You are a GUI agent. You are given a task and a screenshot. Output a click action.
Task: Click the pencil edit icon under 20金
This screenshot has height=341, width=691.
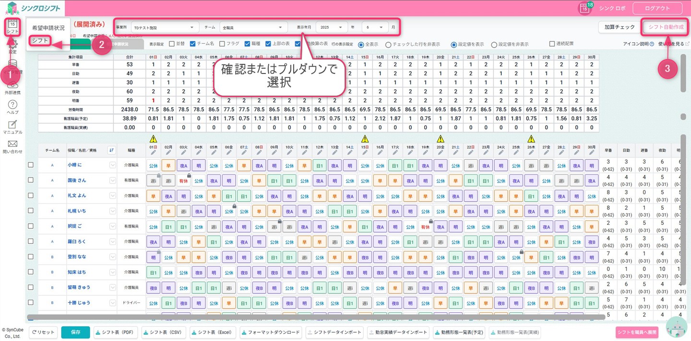click(x=441, y=153)
